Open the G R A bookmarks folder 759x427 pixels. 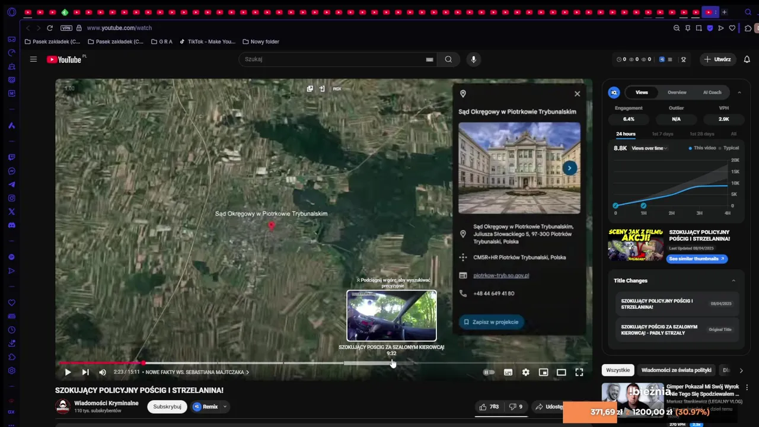pos(161,42)
